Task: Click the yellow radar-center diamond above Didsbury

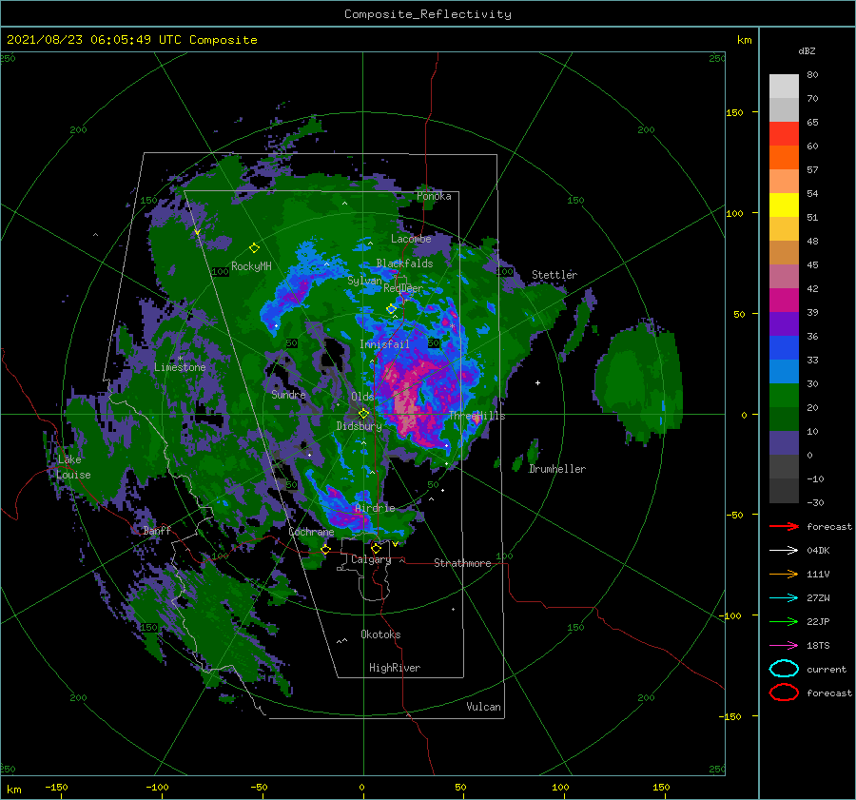Action: click(x=363, y=414)
